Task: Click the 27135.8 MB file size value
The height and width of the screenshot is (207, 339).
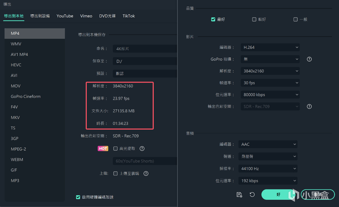Action: pyautogui.click(x=124, y=111)
